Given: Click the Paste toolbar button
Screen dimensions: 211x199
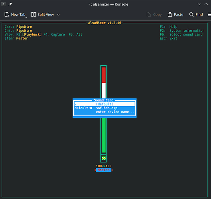Looking at the screenshot, I should (176, 14).
